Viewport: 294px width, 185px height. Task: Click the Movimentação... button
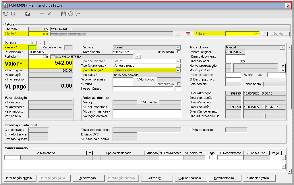coord(225,178)
